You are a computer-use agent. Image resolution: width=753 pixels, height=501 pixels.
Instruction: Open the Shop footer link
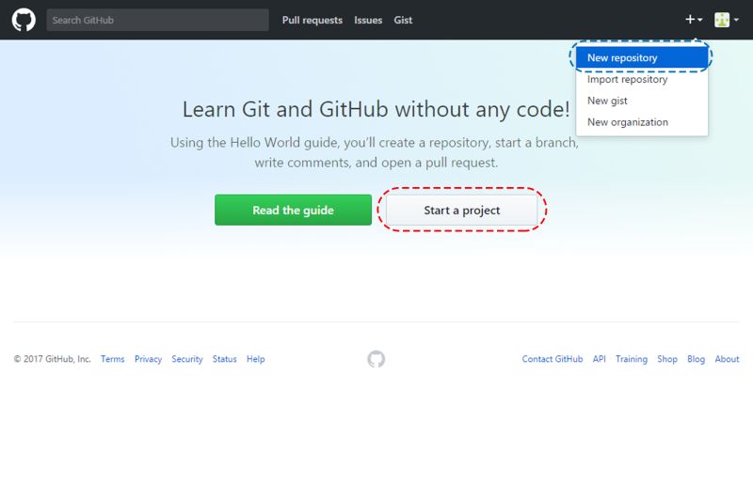(x=667, y=359)
